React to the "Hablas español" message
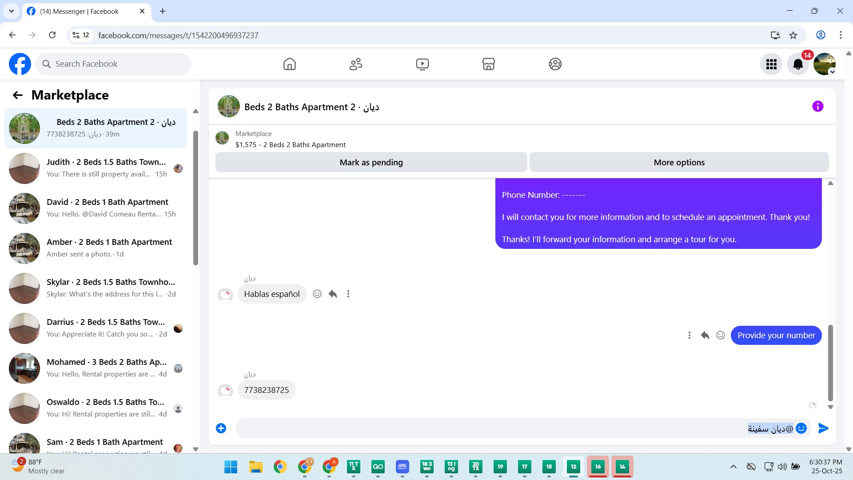The image size is (853, 480). pyautogui.click(x=317, y=294)
